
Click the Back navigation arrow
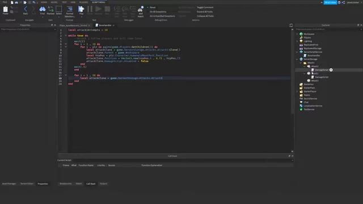pos(26,9)
